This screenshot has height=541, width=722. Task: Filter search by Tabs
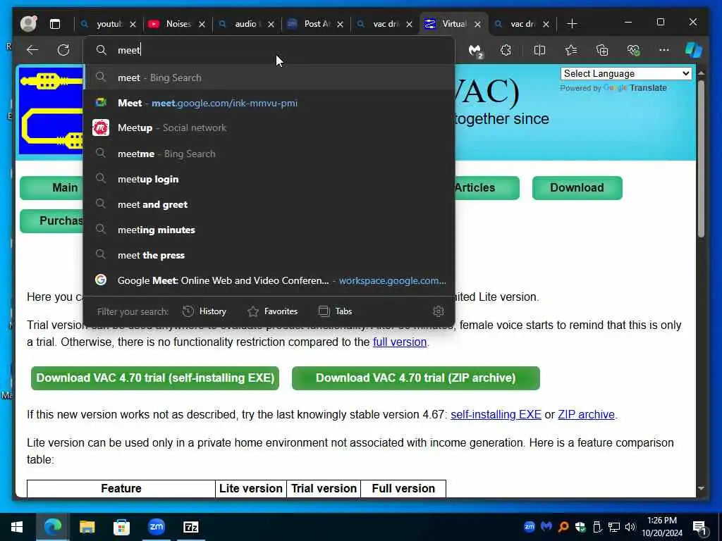[x=335, y=311]
